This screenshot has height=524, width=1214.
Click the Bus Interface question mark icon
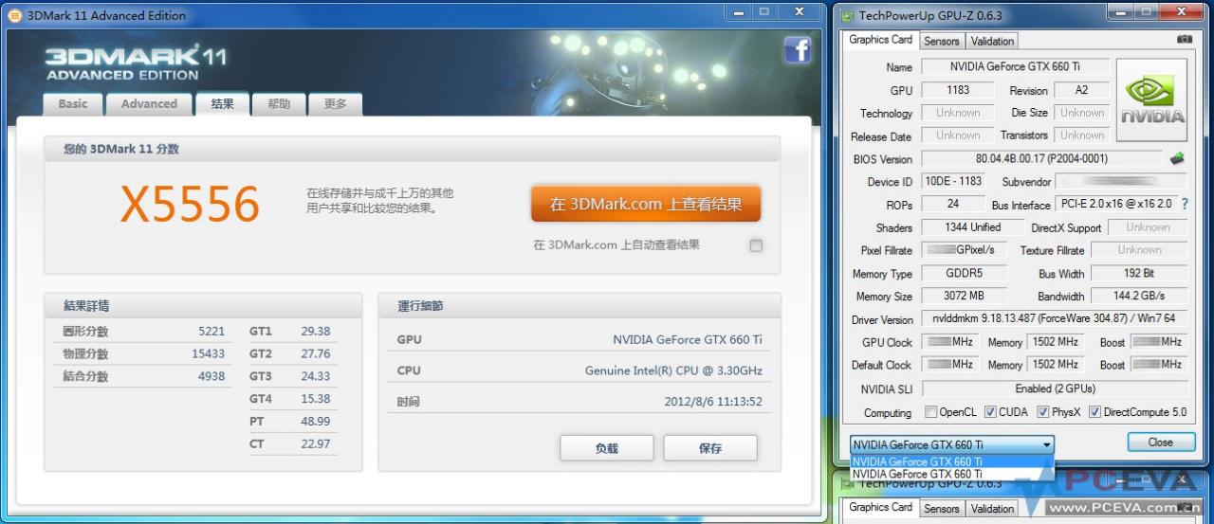(1185, 204)
